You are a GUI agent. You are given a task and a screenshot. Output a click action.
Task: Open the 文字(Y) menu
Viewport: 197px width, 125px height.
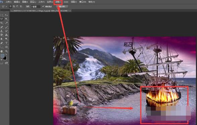[x=42, y=2]
